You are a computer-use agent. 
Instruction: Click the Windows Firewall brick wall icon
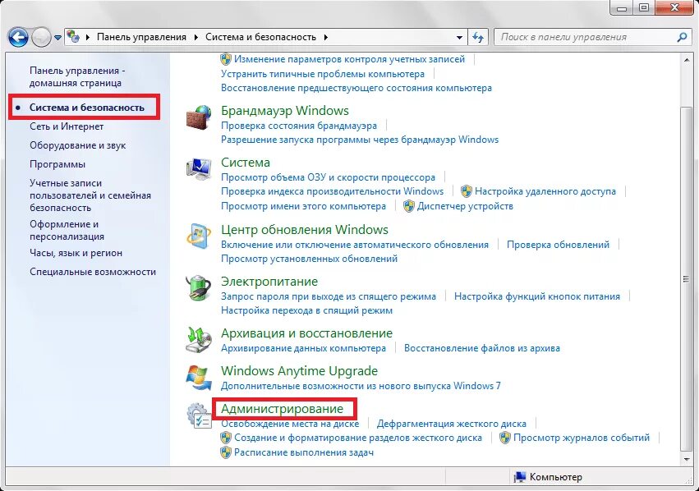pyautogui.click(x=199, y=117)
